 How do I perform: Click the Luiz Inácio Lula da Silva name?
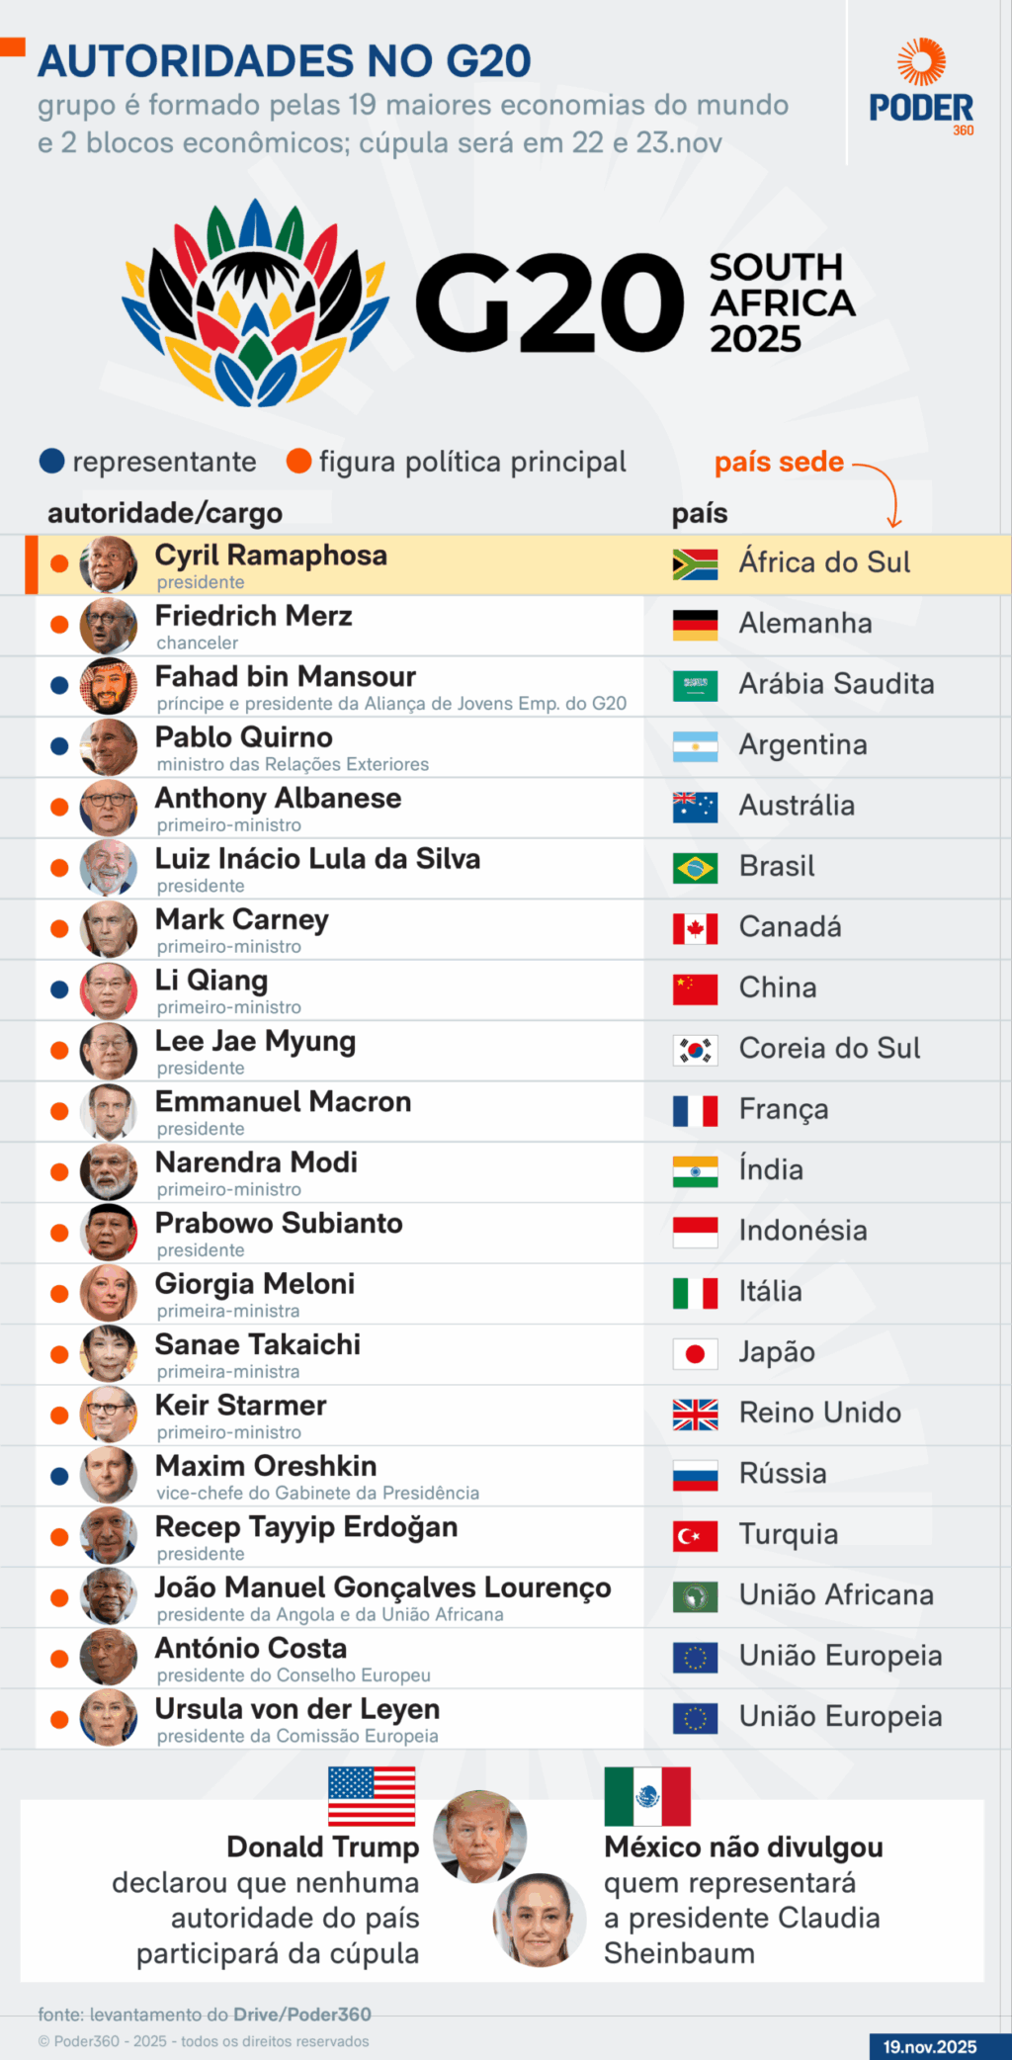coord(317,859)
